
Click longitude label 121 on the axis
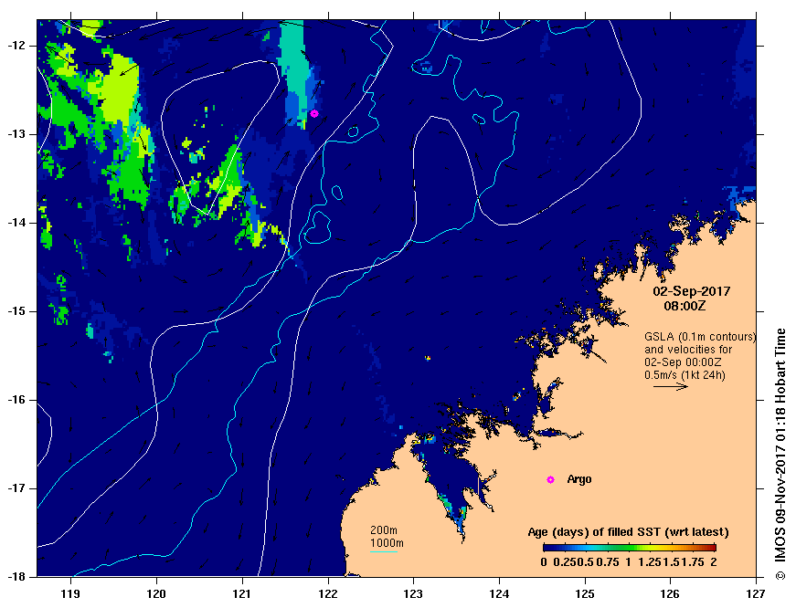point(241,593)
